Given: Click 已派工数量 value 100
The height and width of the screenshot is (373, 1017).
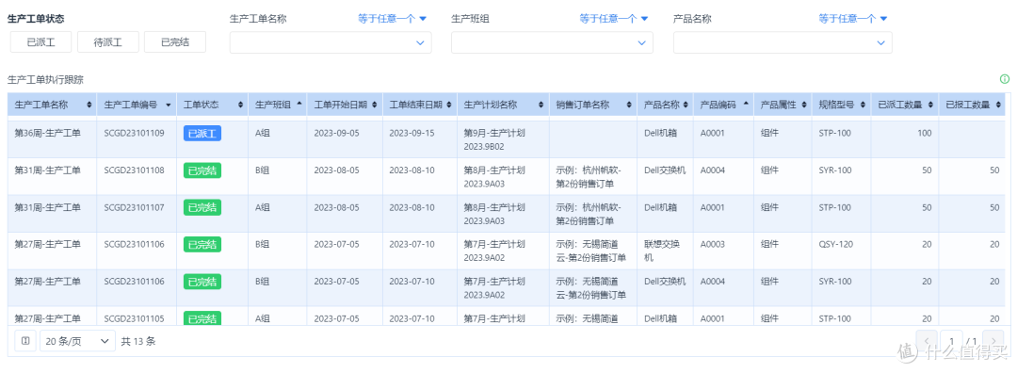Looking at the screenshot, I should tap(924, 133).
